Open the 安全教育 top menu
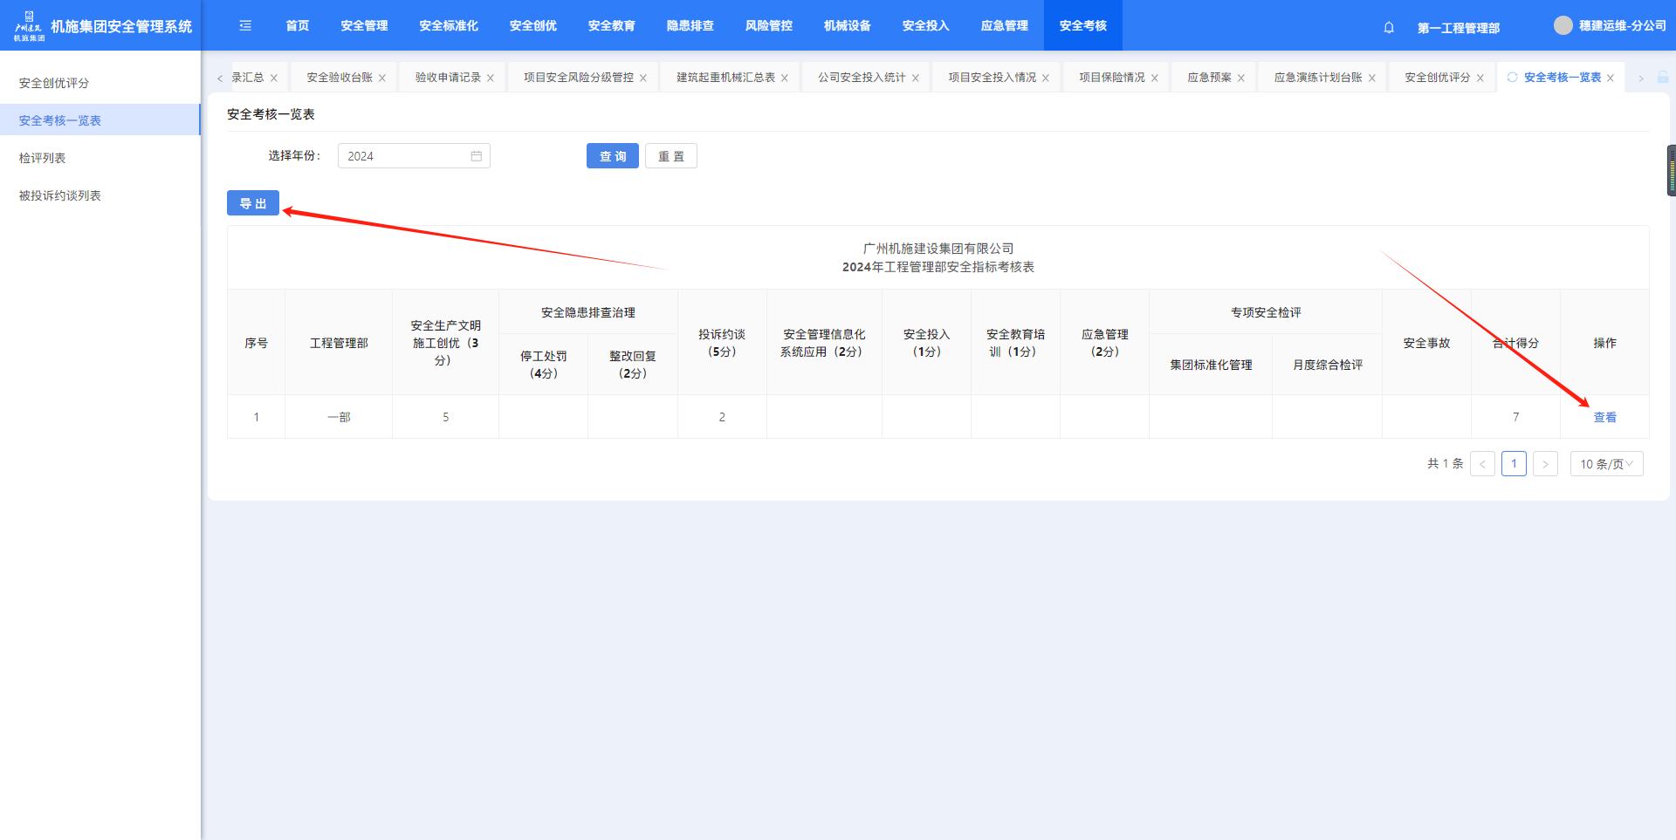 [x=611, y=26]
